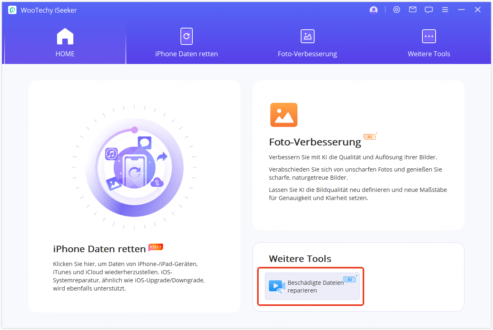Click the WooTechy iSeeker app logo
This screenshot has height=330, width=493.
[12, 10]
